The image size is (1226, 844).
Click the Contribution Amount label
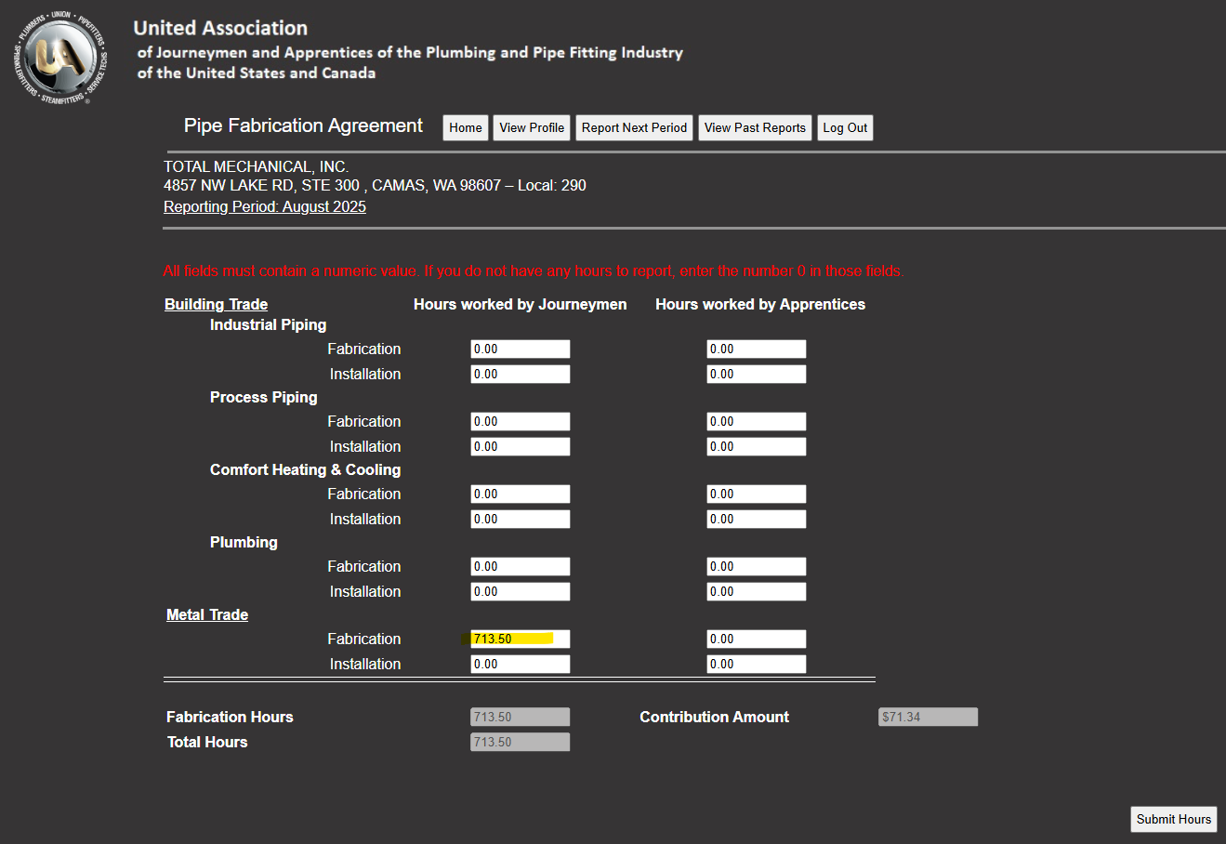click(715, 718)
